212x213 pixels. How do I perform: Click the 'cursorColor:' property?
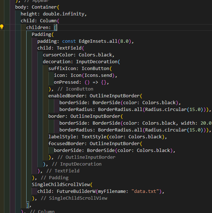pos(59,55)
